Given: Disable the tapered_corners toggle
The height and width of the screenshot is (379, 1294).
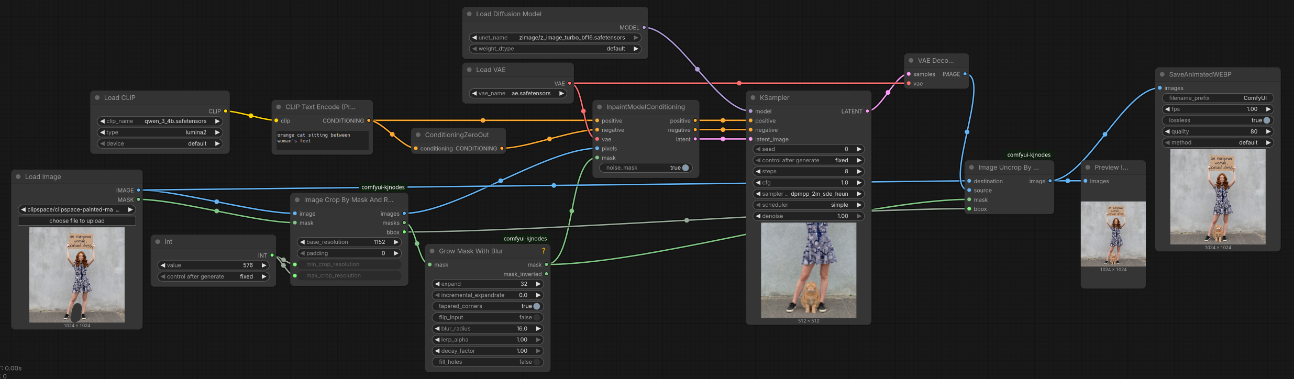Looking at the screenshot, I should 536,306.
